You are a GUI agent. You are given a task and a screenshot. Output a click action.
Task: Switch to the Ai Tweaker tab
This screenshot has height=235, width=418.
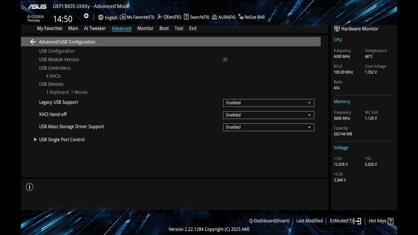click(x=95, y=28)
